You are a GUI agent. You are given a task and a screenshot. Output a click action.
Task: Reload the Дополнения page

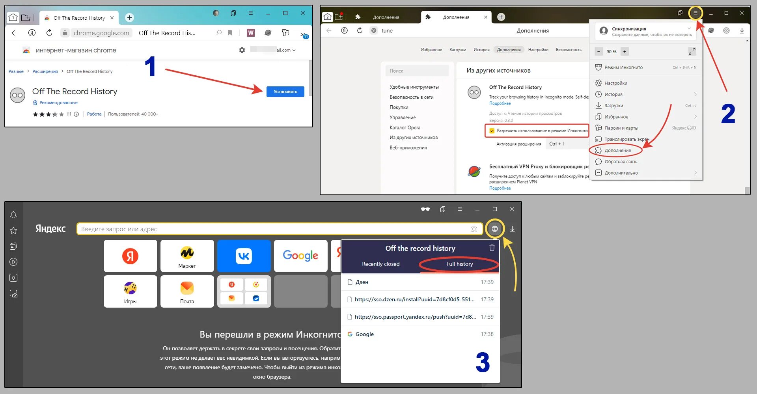pyautogui.click(x=360, y=30)
